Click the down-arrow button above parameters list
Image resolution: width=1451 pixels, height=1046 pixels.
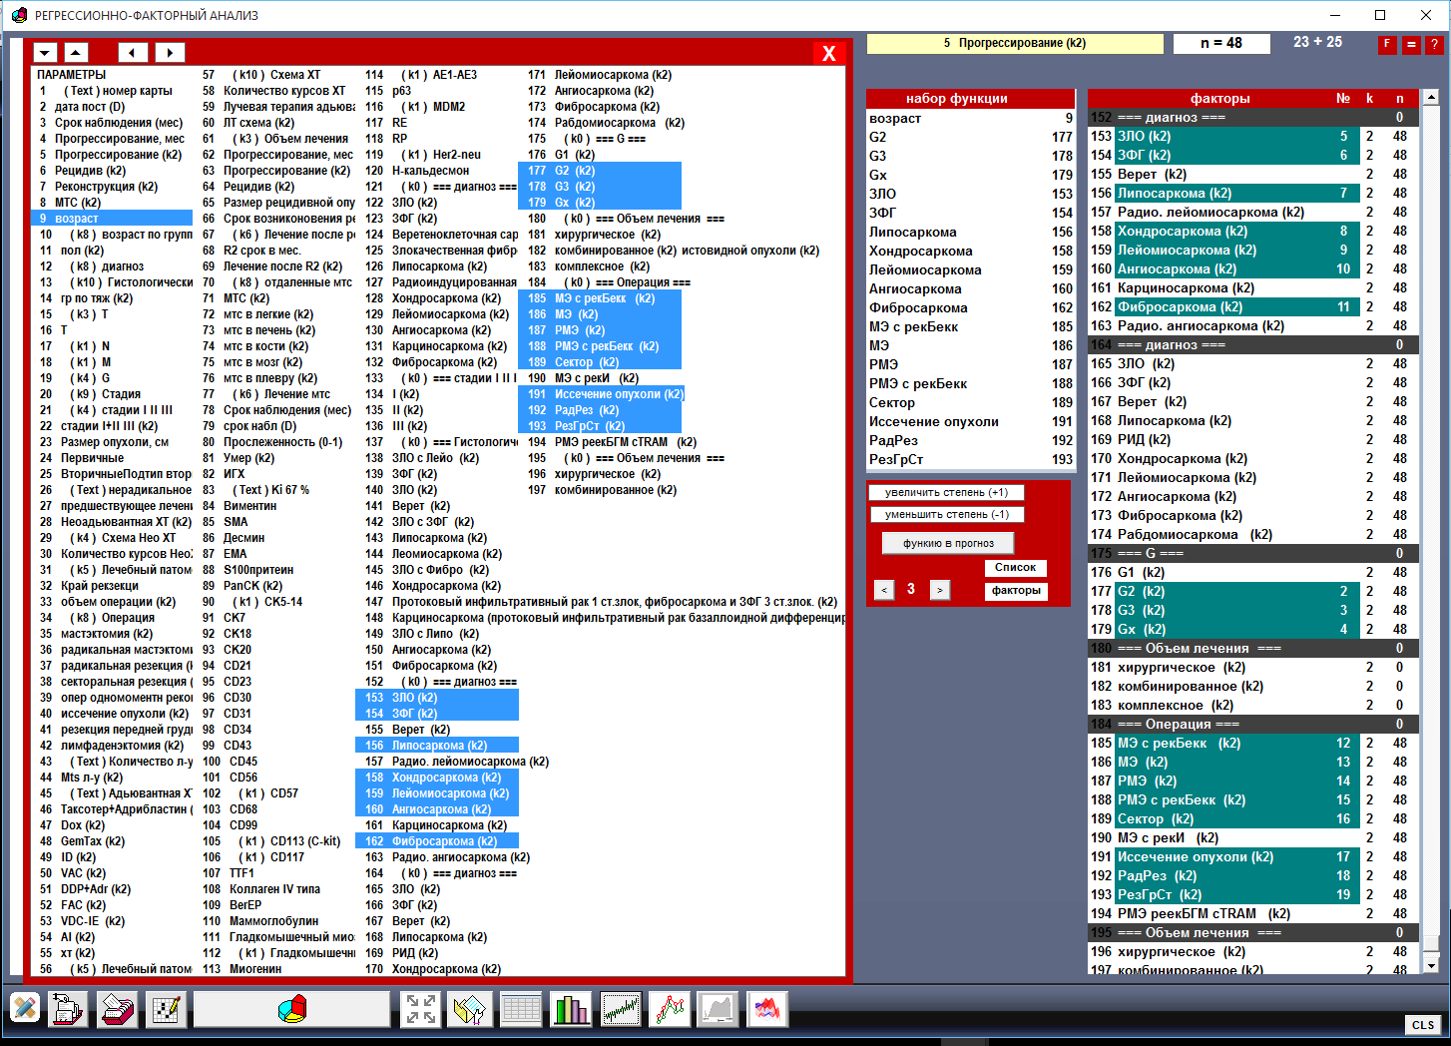(46, 53)
